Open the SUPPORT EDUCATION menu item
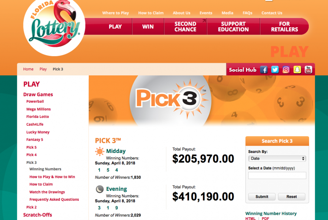This screenshot has height=220, width=328. coord(234,27)
